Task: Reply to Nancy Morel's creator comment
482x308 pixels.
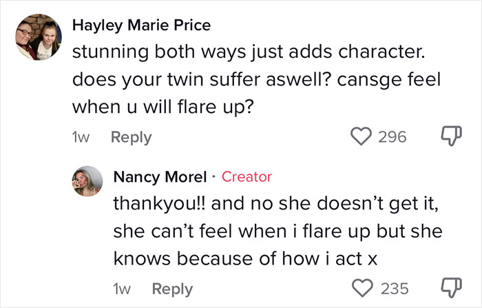Action: (172, 289)
